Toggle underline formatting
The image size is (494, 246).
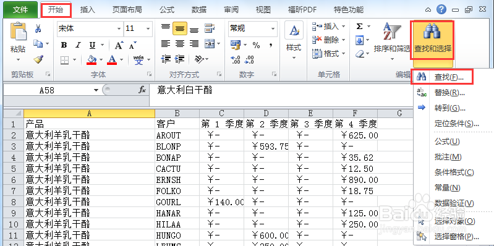click(92, 45)
